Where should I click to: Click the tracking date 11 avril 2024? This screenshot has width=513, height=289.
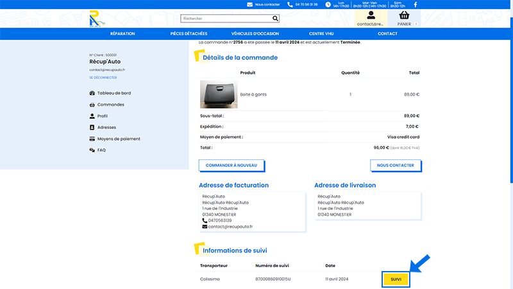tap(337, 279)
